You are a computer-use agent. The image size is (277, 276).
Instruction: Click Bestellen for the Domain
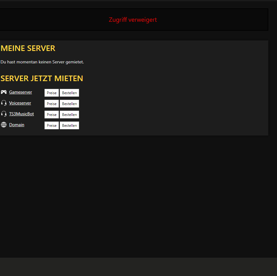point(69,125)
